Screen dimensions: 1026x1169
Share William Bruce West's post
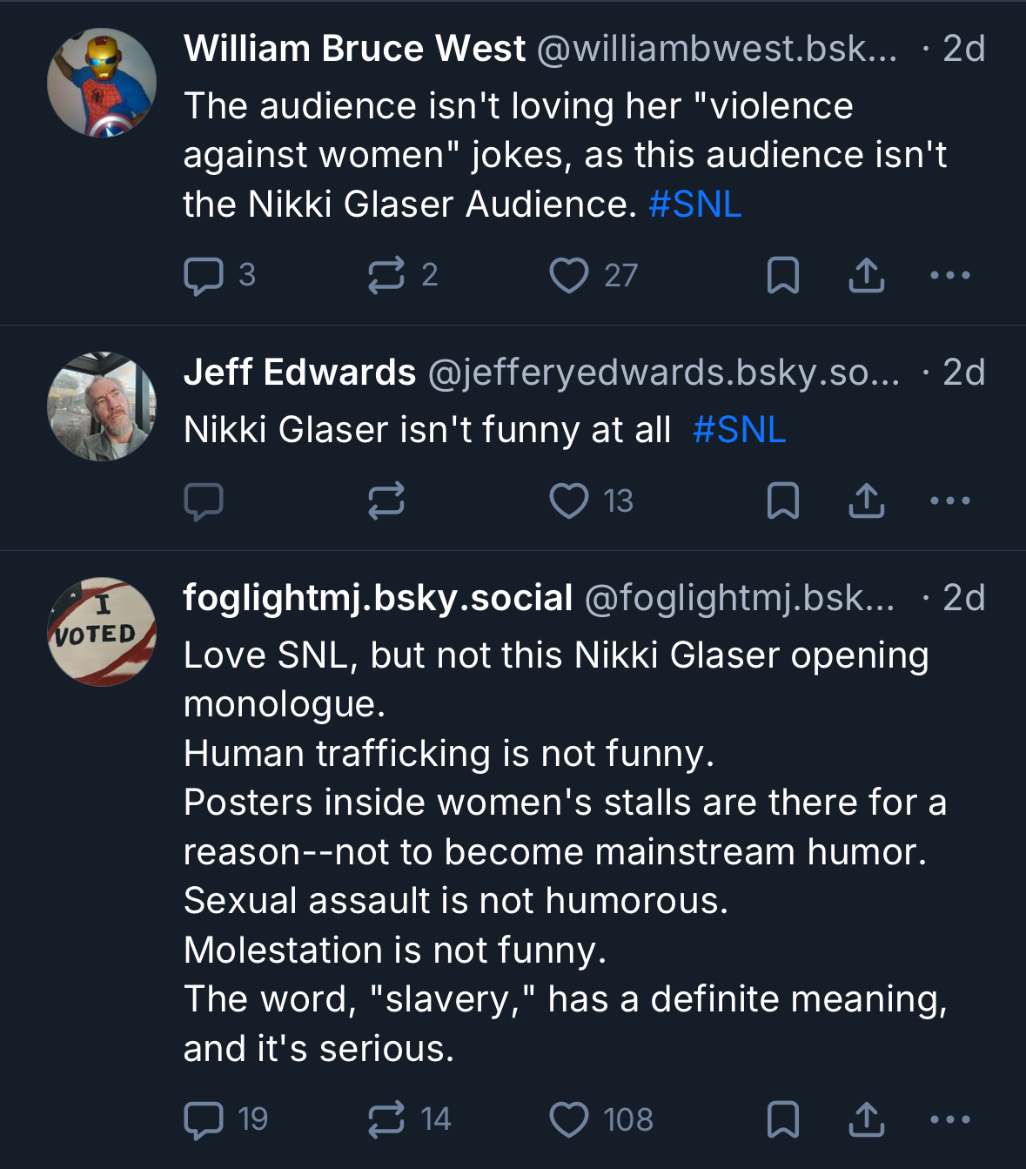[867, 276]
